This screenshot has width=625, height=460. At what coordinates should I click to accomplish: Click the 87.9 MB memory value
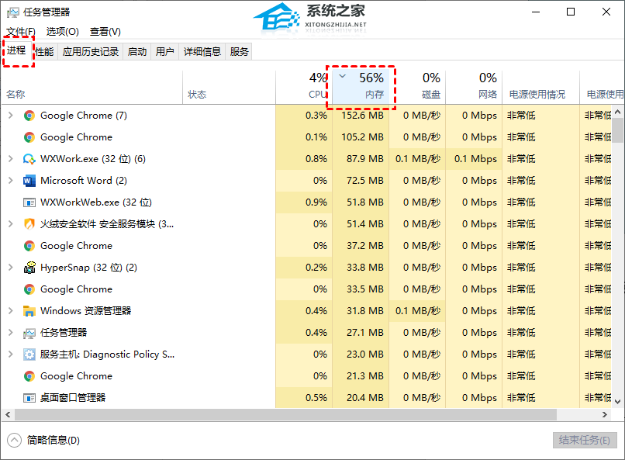tap(364, 159)
